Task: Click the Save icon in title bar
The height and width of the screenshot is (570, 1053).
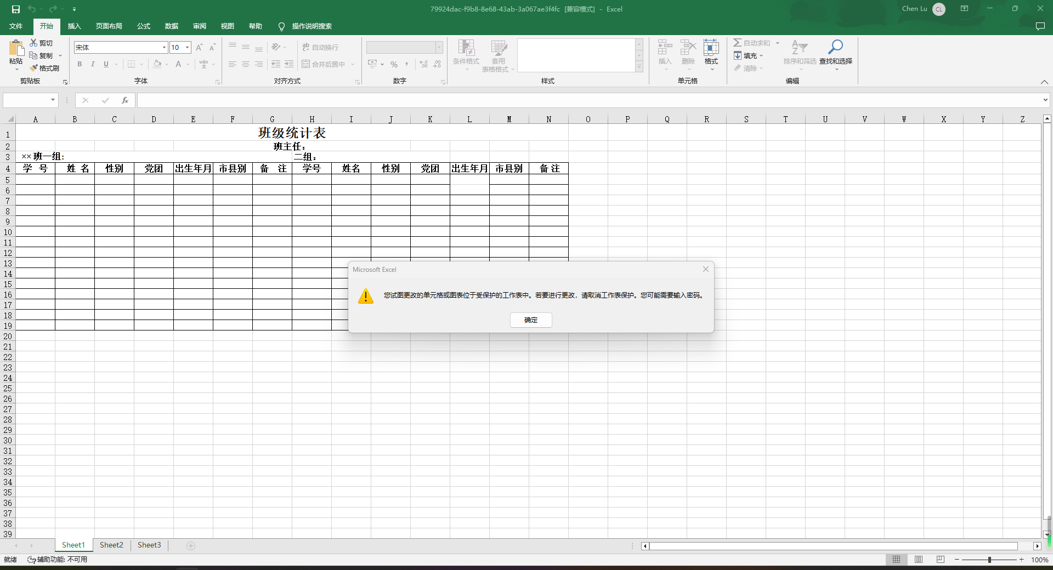Action: 15,9
